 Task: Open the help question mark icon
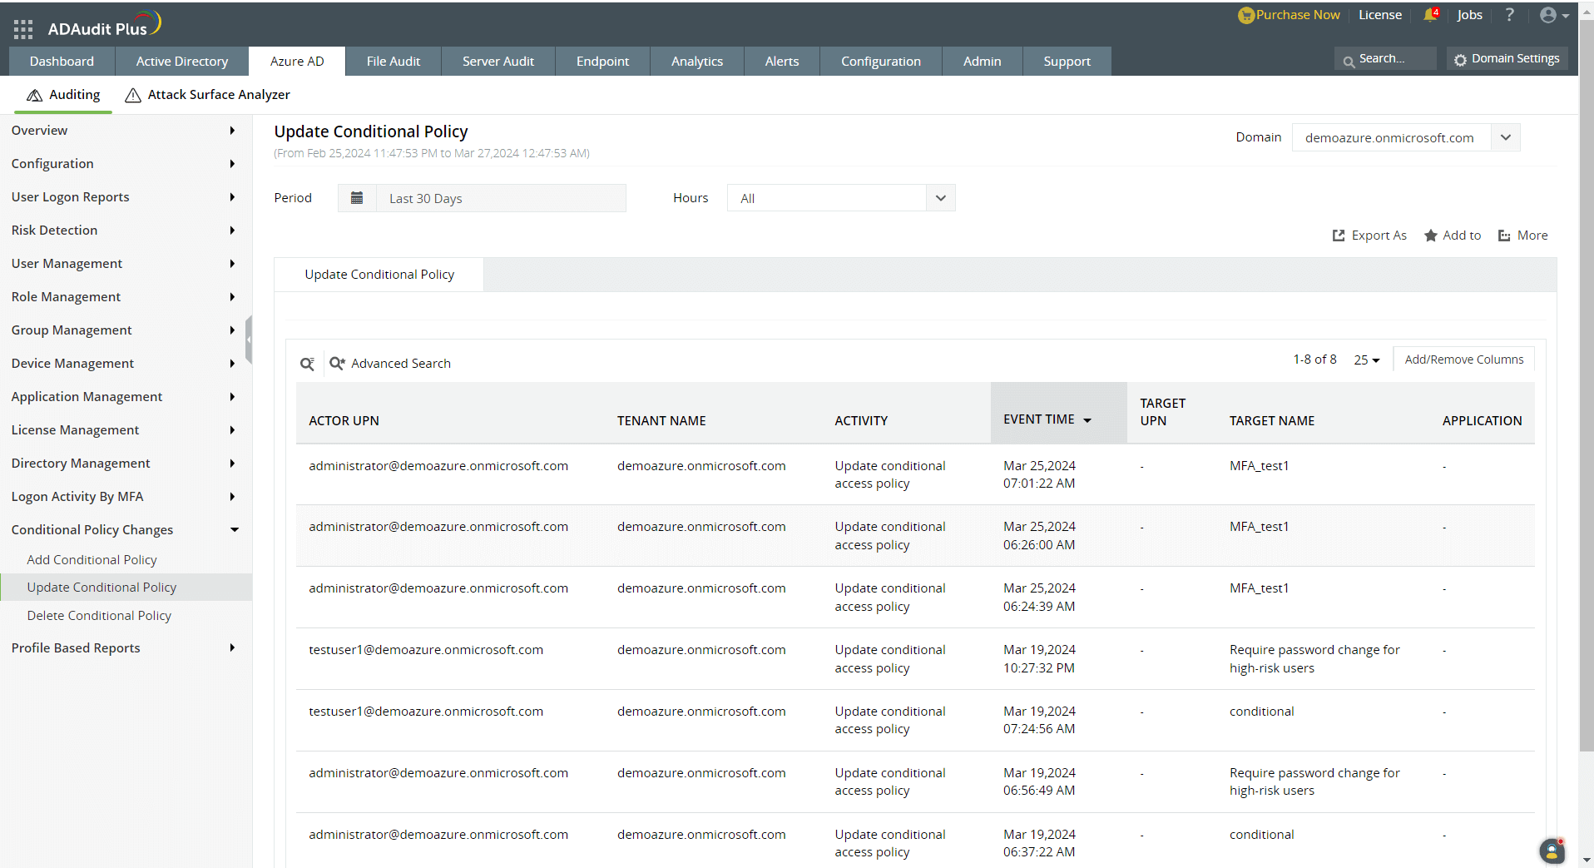click(x=1509, y=14)
